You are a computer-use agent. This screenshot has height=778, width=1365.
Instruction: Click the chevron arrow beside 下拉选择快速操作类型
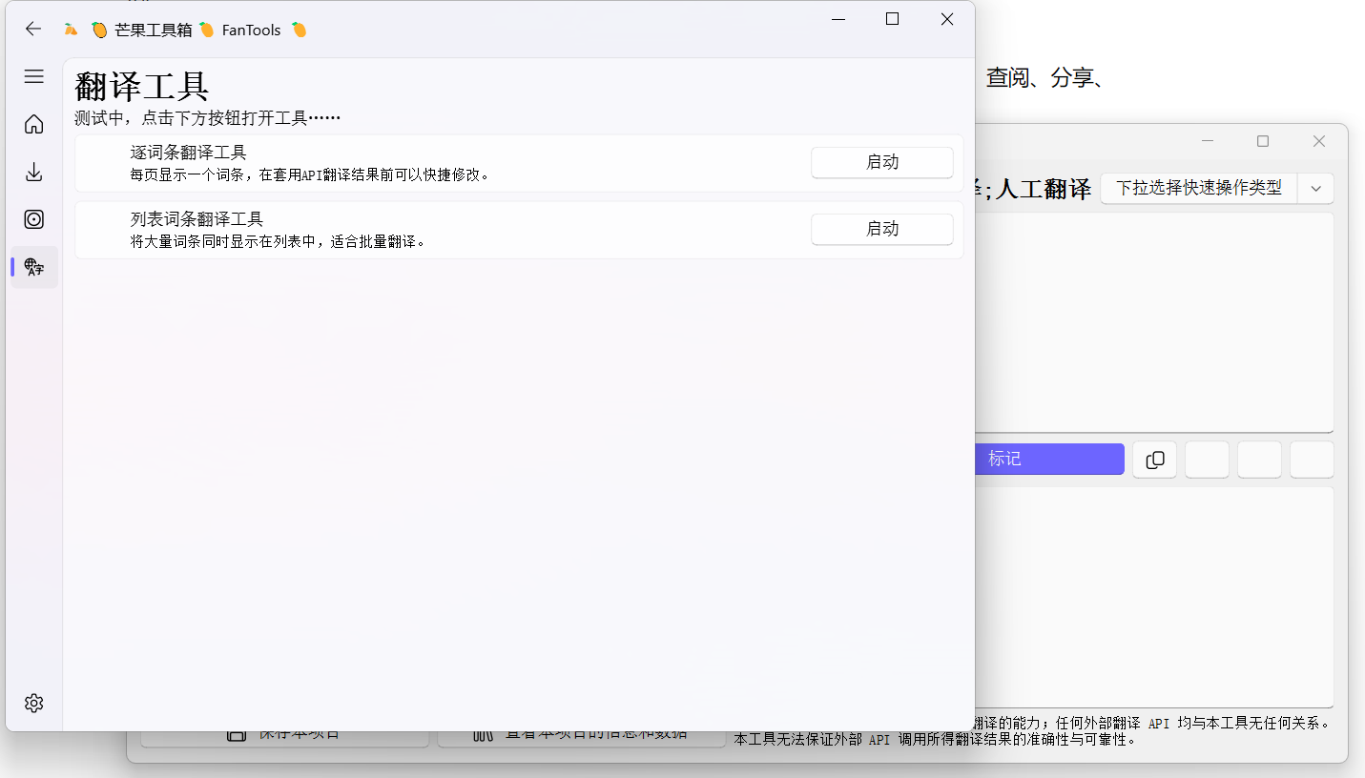tap(1315, 188)
